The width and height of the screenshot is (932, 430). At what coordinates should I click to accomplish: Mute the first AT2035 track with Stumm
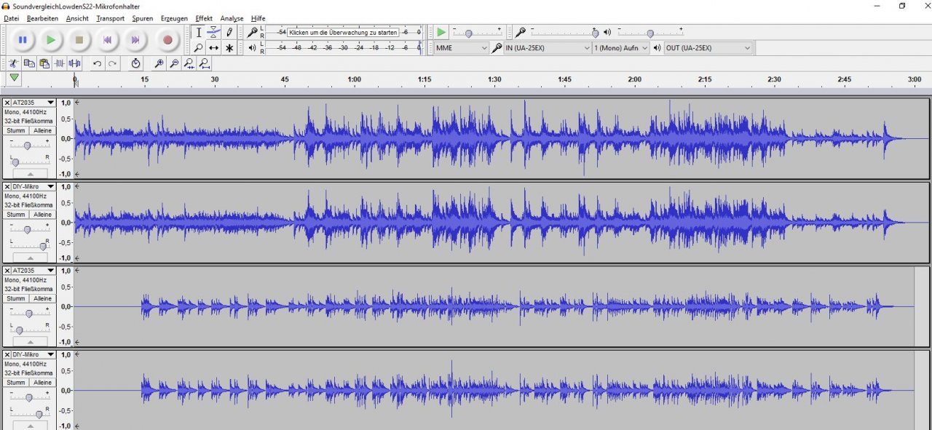(x=16, y=131)
